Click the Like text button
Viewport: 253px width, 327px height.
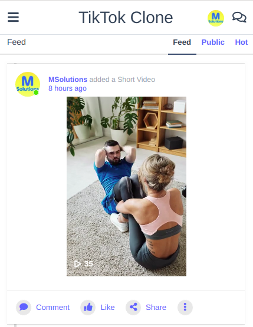(x=107, y=307)
